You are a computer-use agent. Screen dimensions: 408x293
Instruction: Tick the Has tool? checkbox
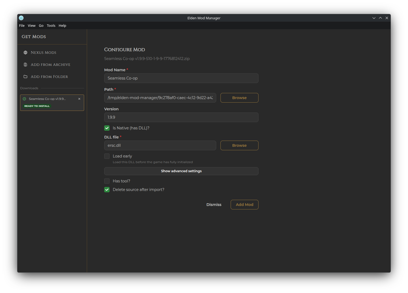pos(107,181)
